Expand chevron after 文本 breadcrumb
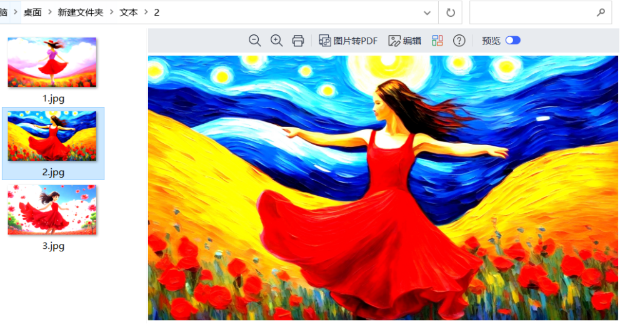The width and height of the screenshot is (620, 324). pyautogui.click(x=146, y=13)
